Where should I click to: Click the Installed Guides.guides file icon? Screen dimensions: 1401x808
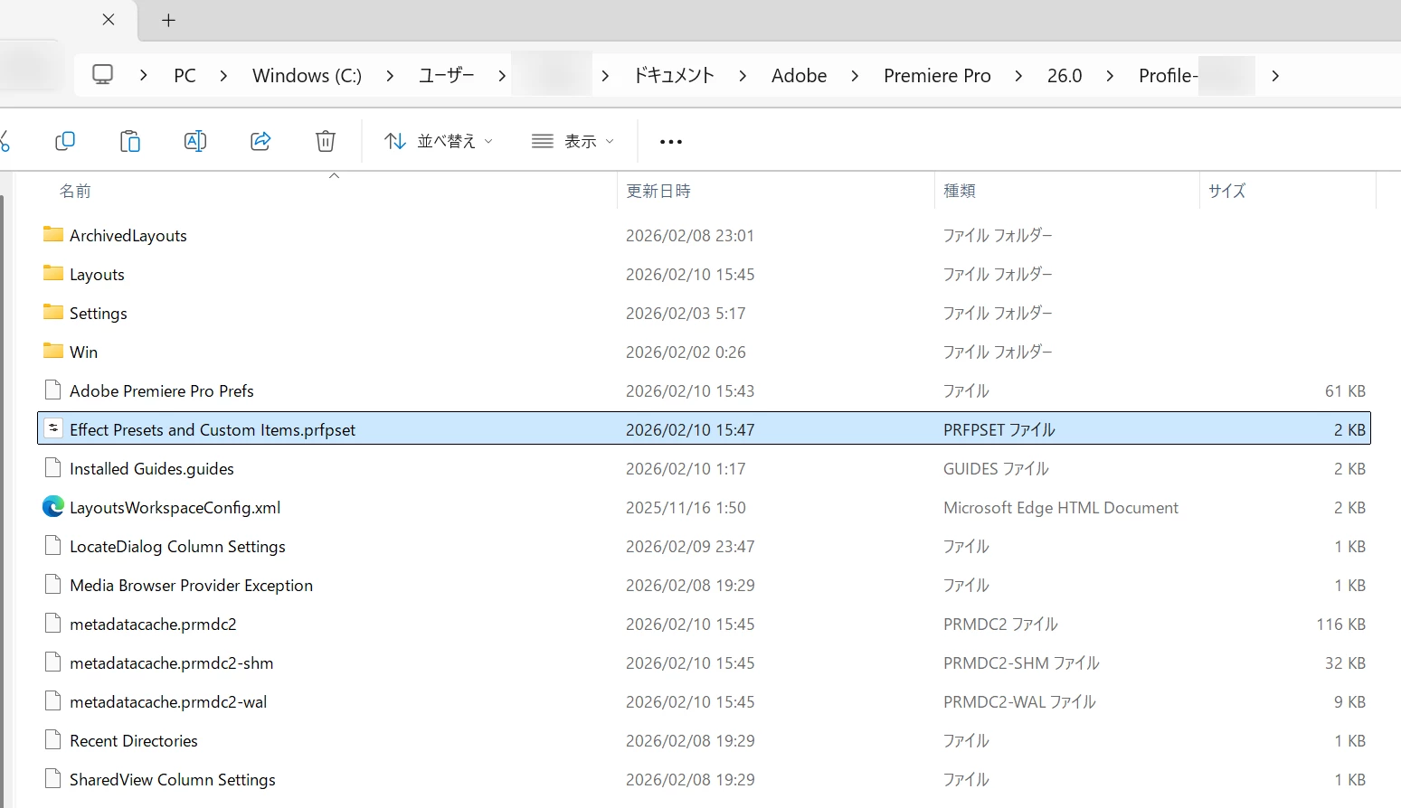53,468
